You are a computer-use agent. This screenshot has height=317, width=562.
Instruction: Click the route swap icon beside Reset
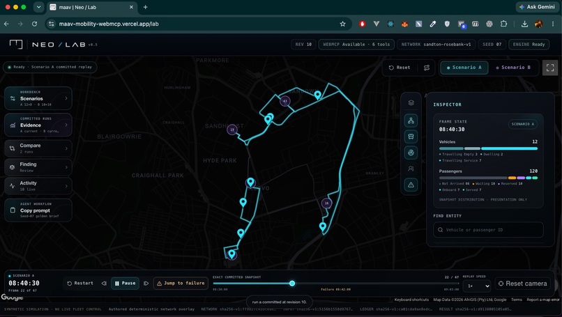pos(427,68)
